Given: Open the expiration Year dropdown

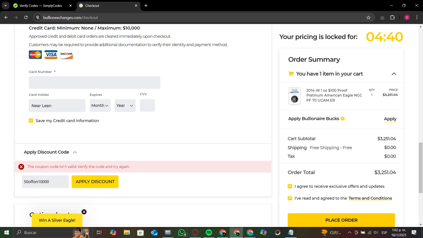Looking at the screenshot, I should pyautogui.click(x=125, y=105).
